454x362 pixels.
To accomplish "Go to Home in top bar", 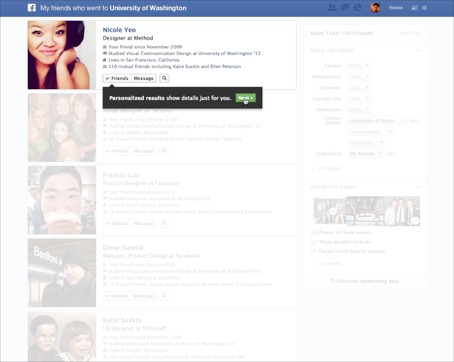I will click(396, 8).
